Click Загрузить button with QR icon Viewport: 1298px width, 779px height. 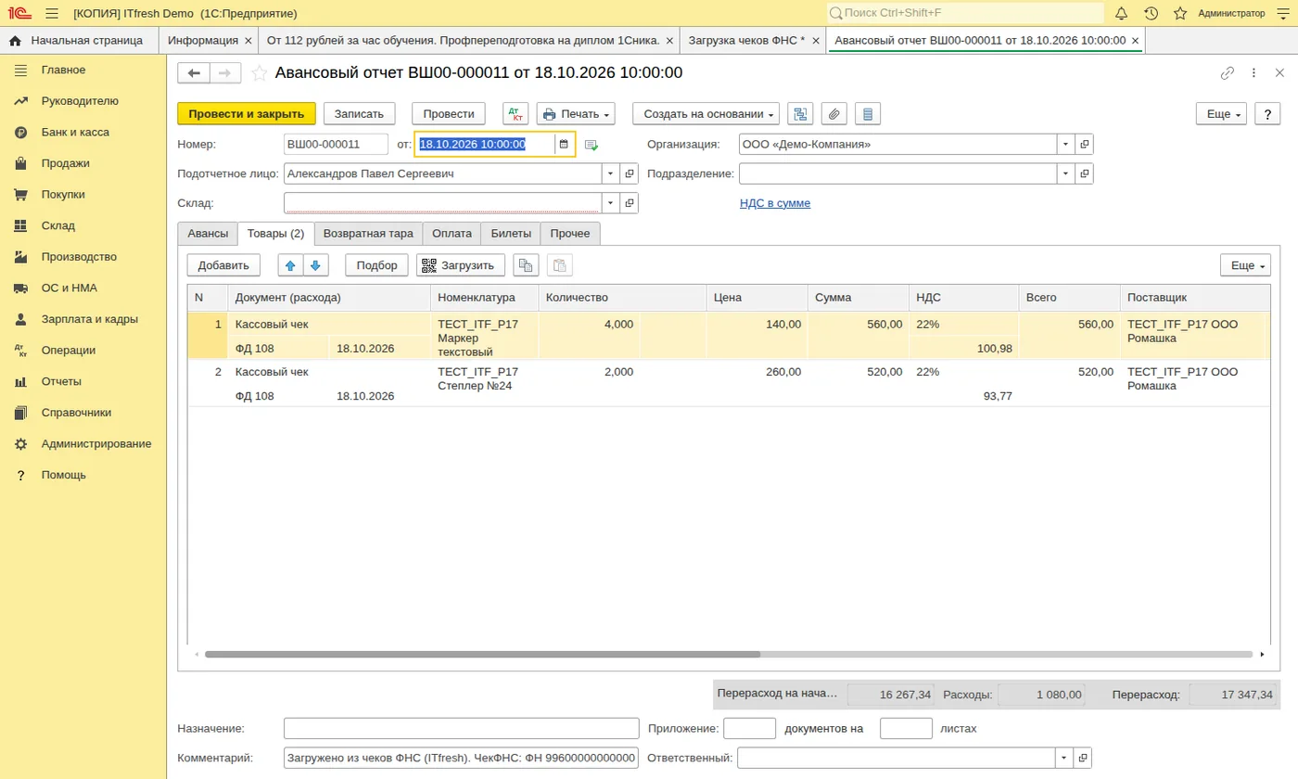[461, 265]
